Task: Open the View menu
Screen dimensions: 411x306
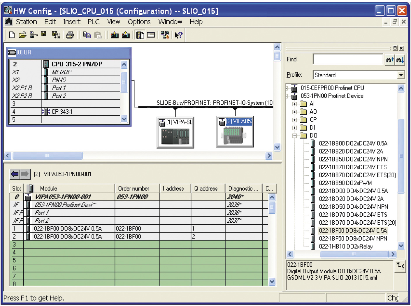Action: [x=114, y=22]
